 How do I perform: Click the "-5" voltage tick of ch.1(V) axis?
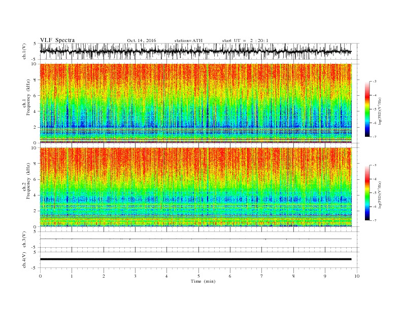(34, 60)
